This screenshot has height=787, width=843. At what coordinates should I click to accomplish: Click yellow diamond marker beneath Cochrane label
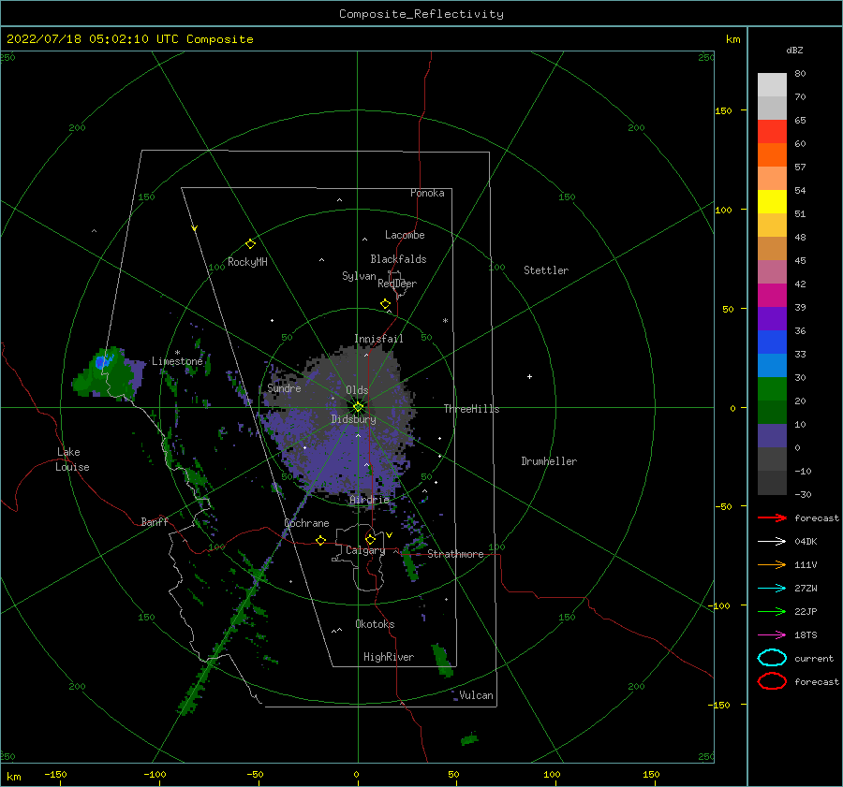(x=320, y=540)
